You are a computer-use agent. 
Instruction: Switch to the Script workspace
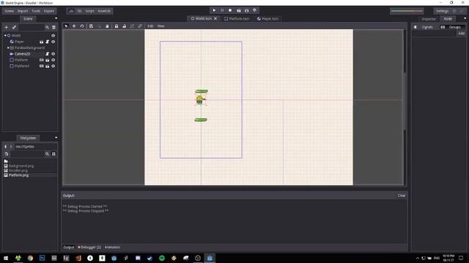click(89, 11)
